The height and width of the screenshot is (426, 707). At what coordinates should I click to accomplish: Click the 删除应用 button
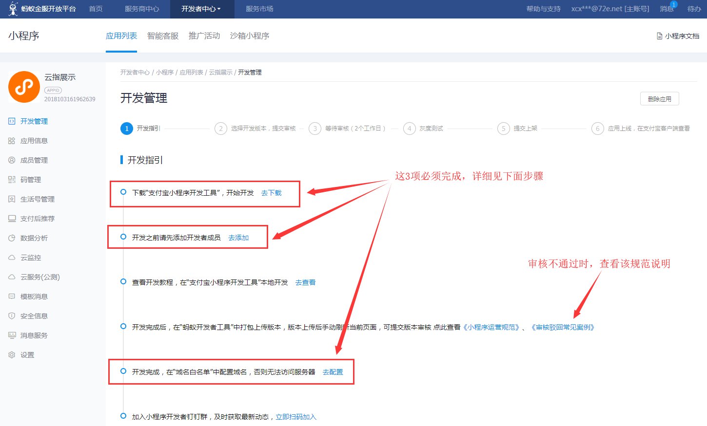click(660, 99)
